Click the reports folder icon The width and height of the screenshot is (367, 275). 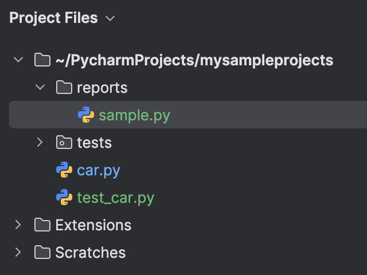pos(64,88)
